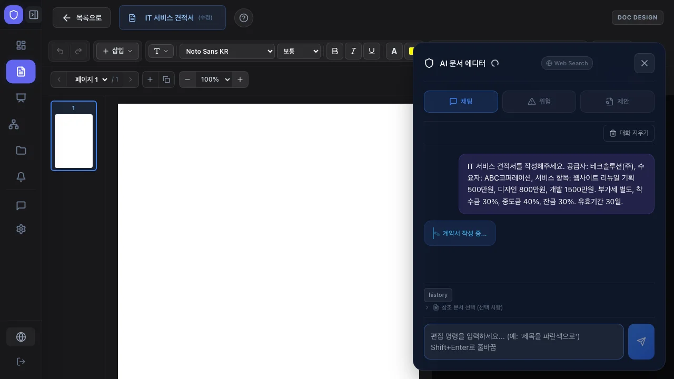
Task: Switch to the 위험 tab
Action: click(x=539, y=102)
